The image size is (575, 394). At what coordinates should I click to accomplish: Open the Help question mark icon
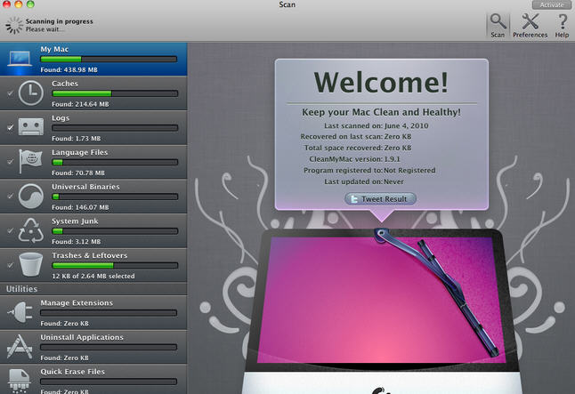pos(562,21)
